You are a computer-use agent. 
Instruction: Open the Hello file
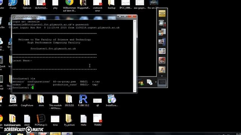84,120
